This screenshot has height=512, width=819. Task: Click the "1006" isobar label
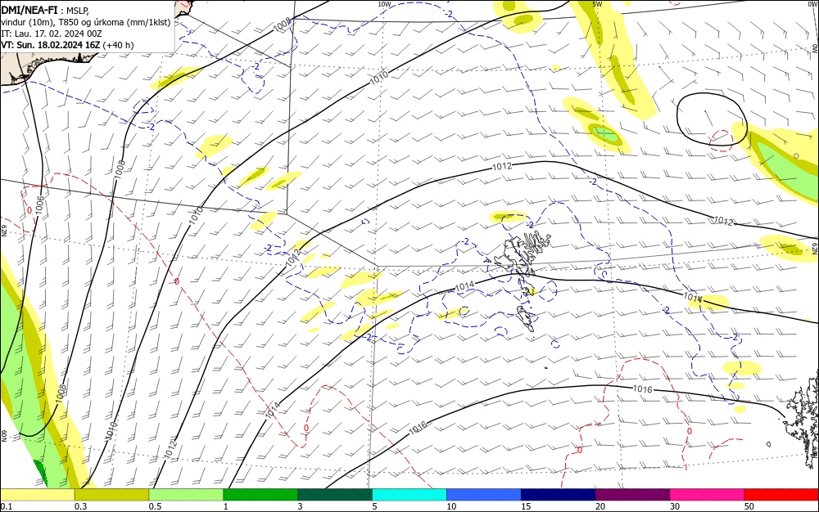pyautogui.click(x=39, y=205)
